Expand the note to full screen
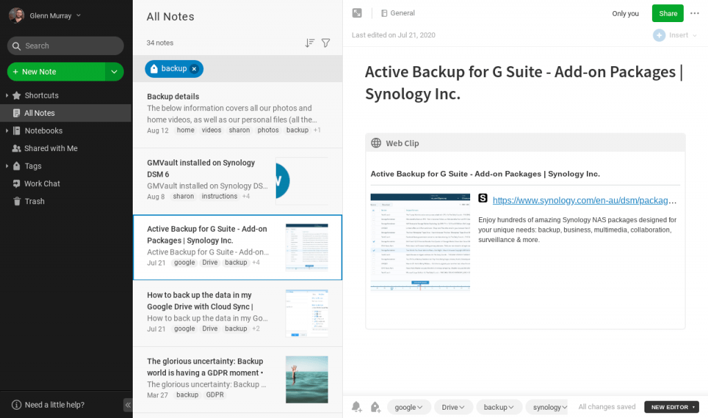The width and height of the screenshot is (708, 418). point(357,13)
